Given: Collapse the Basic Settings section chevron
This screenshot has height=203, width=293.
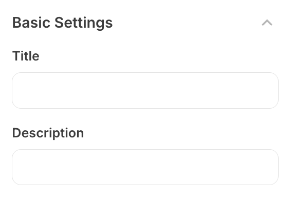Looking at the screenshot, I should pos(267,23).
